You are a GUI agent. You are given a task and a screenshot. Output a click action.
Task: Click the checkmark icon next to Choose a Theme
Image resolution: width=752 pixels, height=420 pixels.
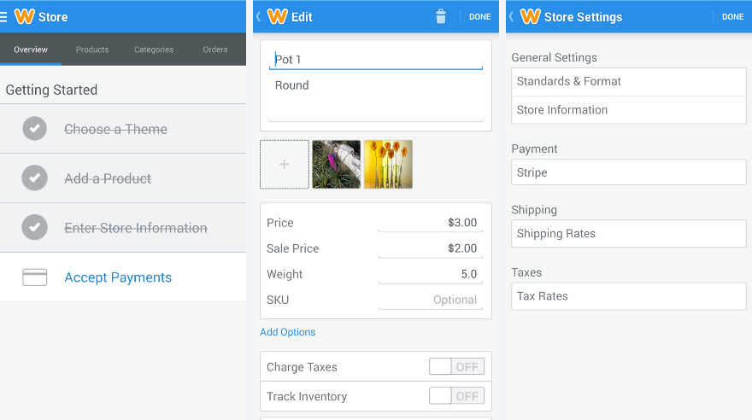coord(34,129)
